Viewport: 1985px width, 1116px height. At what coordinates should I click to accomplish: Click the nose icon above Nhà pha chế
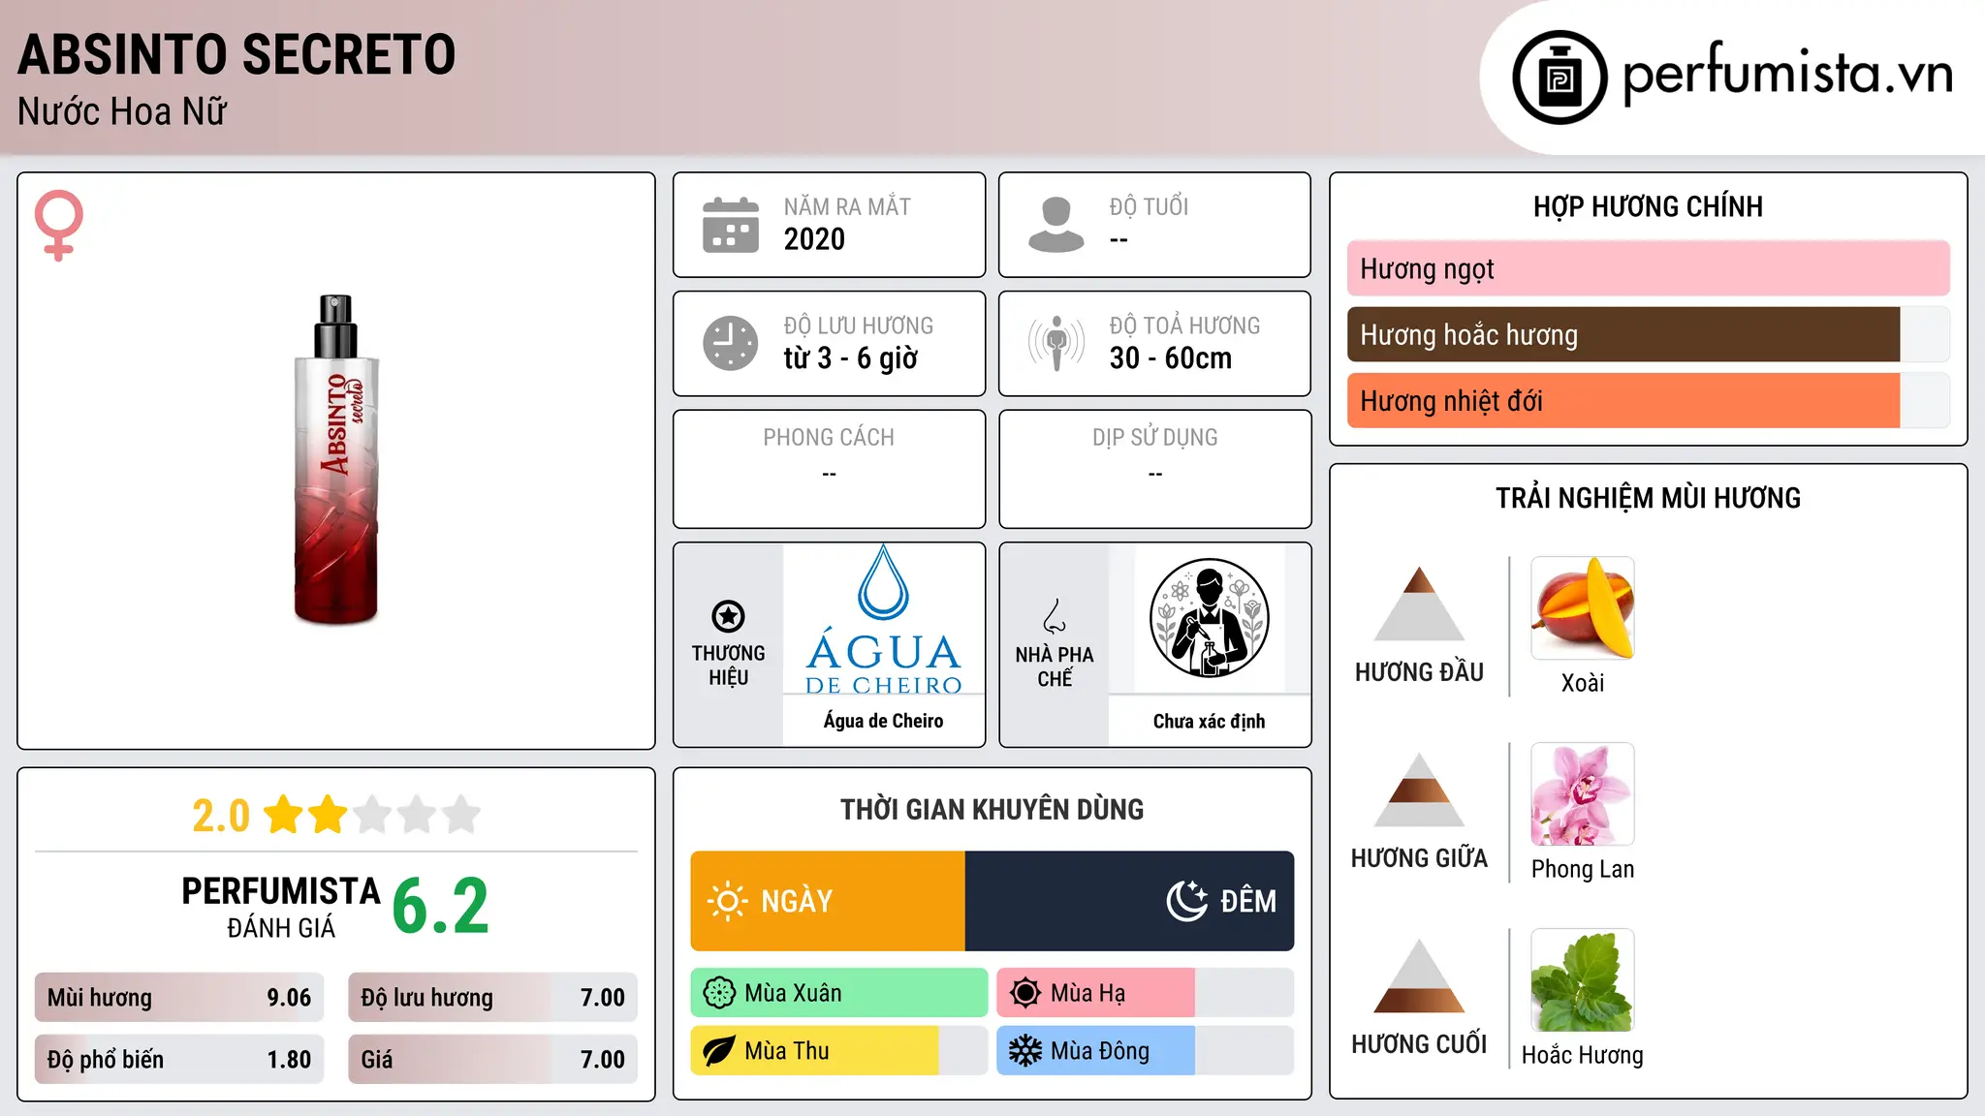(x=1055, y=616)
